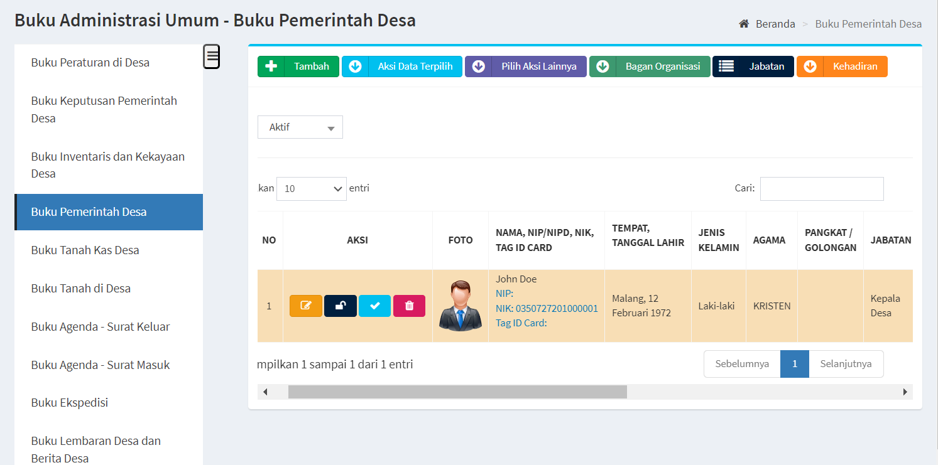Open the Aktif status filter dropdown

300,127
